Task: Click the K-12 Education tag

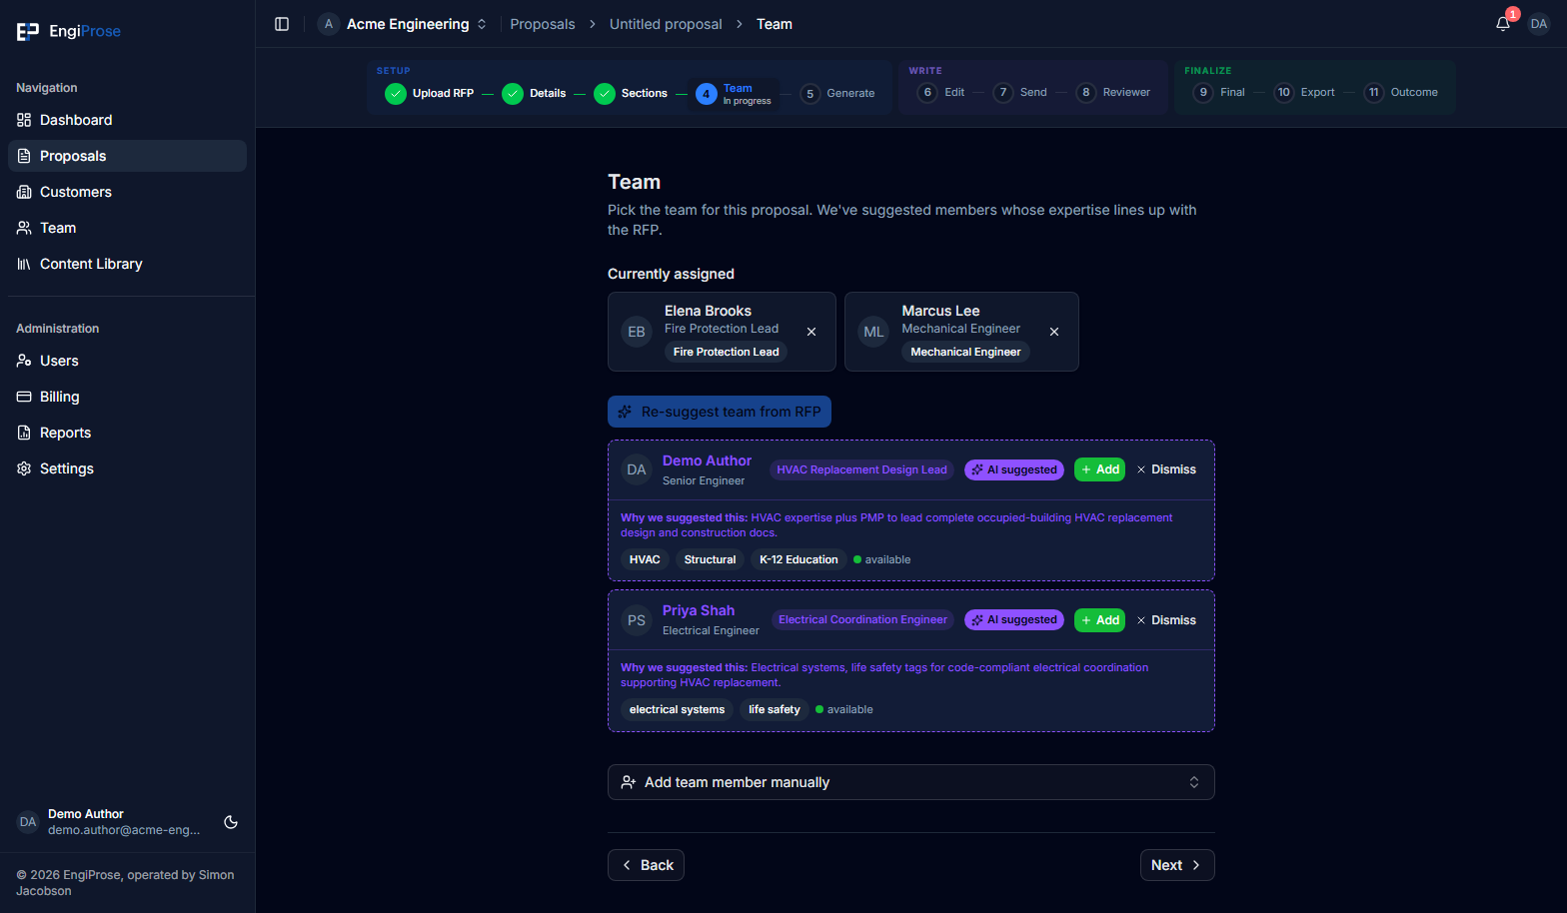Action: click(x=798, y=559)
